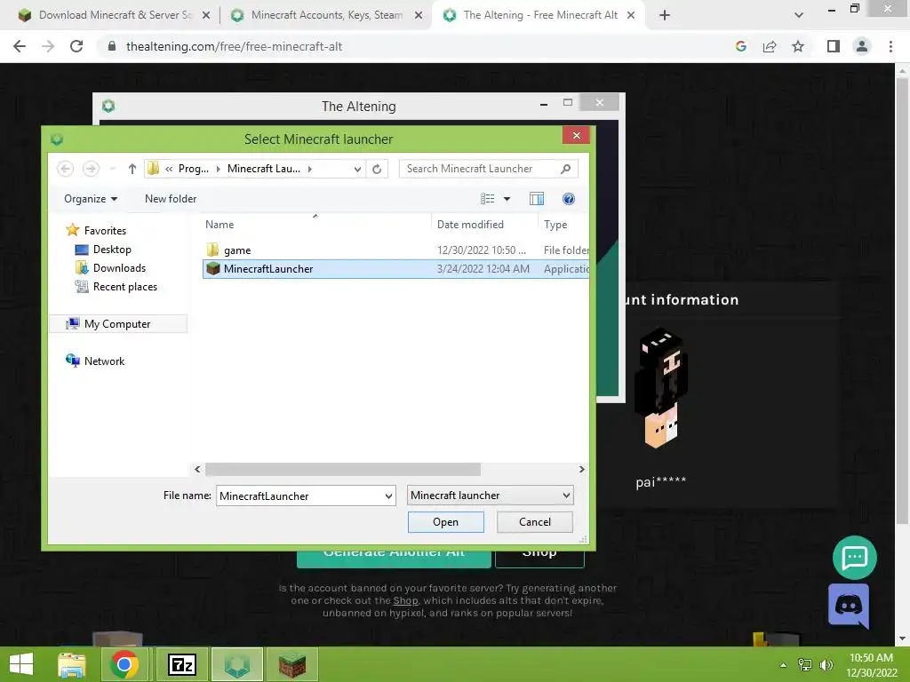Image resolution: width=910 pixels, height=682 pixels.
Task: Open the view options dropdown arrow
Action: coord(507,199)
